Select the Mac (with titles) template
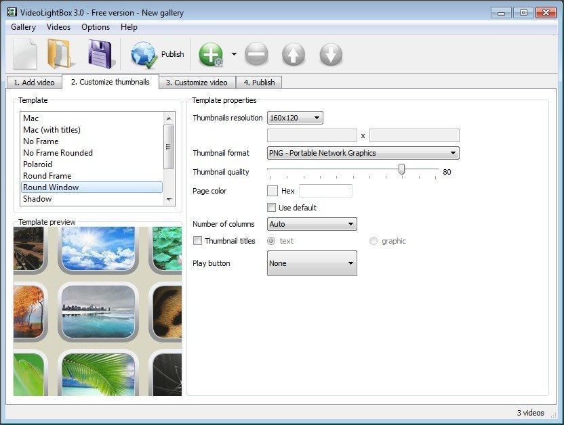The width and height of the screenshot is (564, 425). click(92, 129)
